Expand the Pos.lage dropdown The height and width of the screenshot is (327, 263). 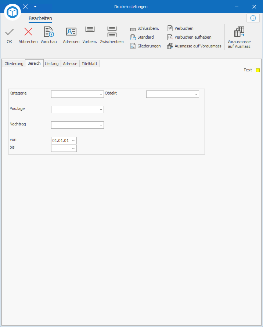pyautogui.click(x=101, y=110)
